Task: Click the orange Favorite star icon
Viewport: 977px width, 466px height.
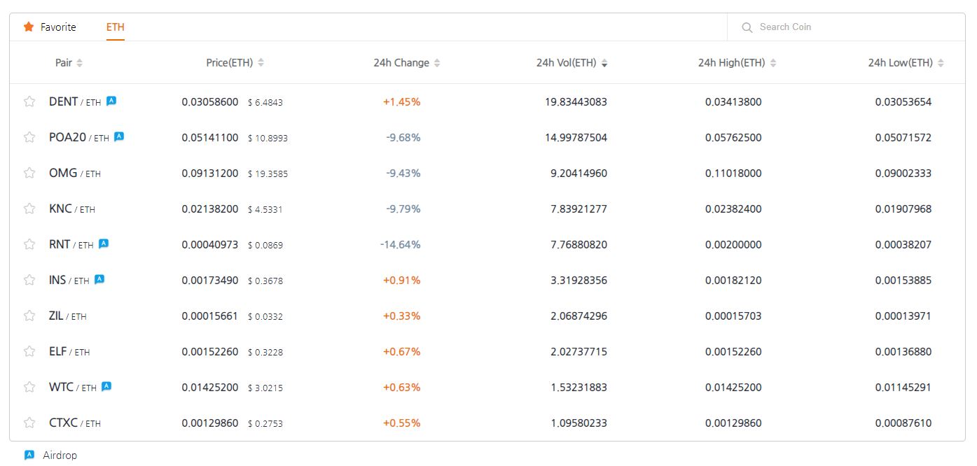Action: pos(29,27)
